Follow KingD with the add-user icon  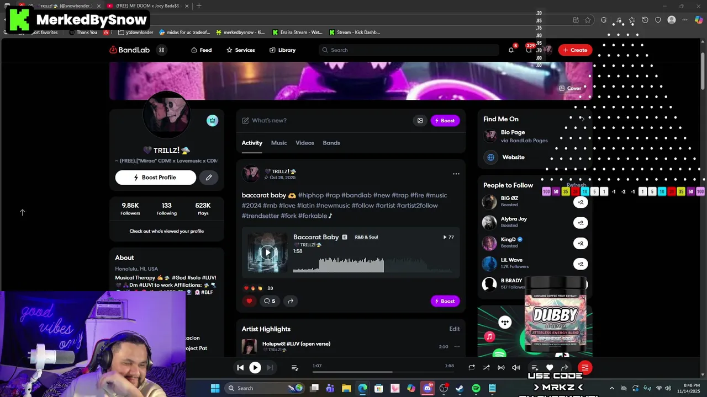point(580,243)
